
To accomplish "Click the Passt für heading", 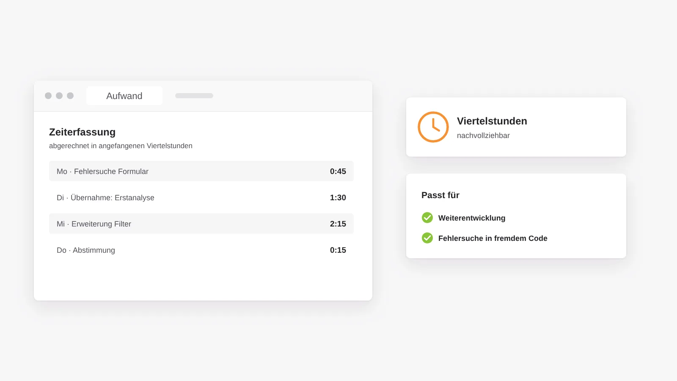I will [440, 195].
